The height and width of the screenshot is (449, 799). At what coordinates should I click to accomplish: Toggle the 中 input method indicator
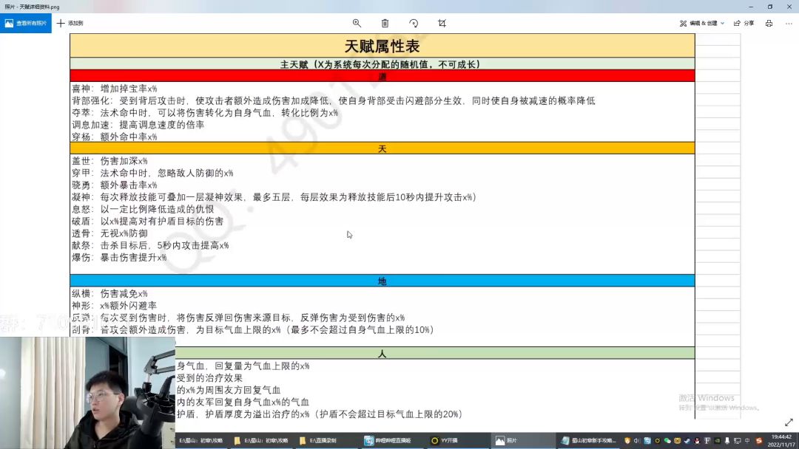[x=746, y=441]
